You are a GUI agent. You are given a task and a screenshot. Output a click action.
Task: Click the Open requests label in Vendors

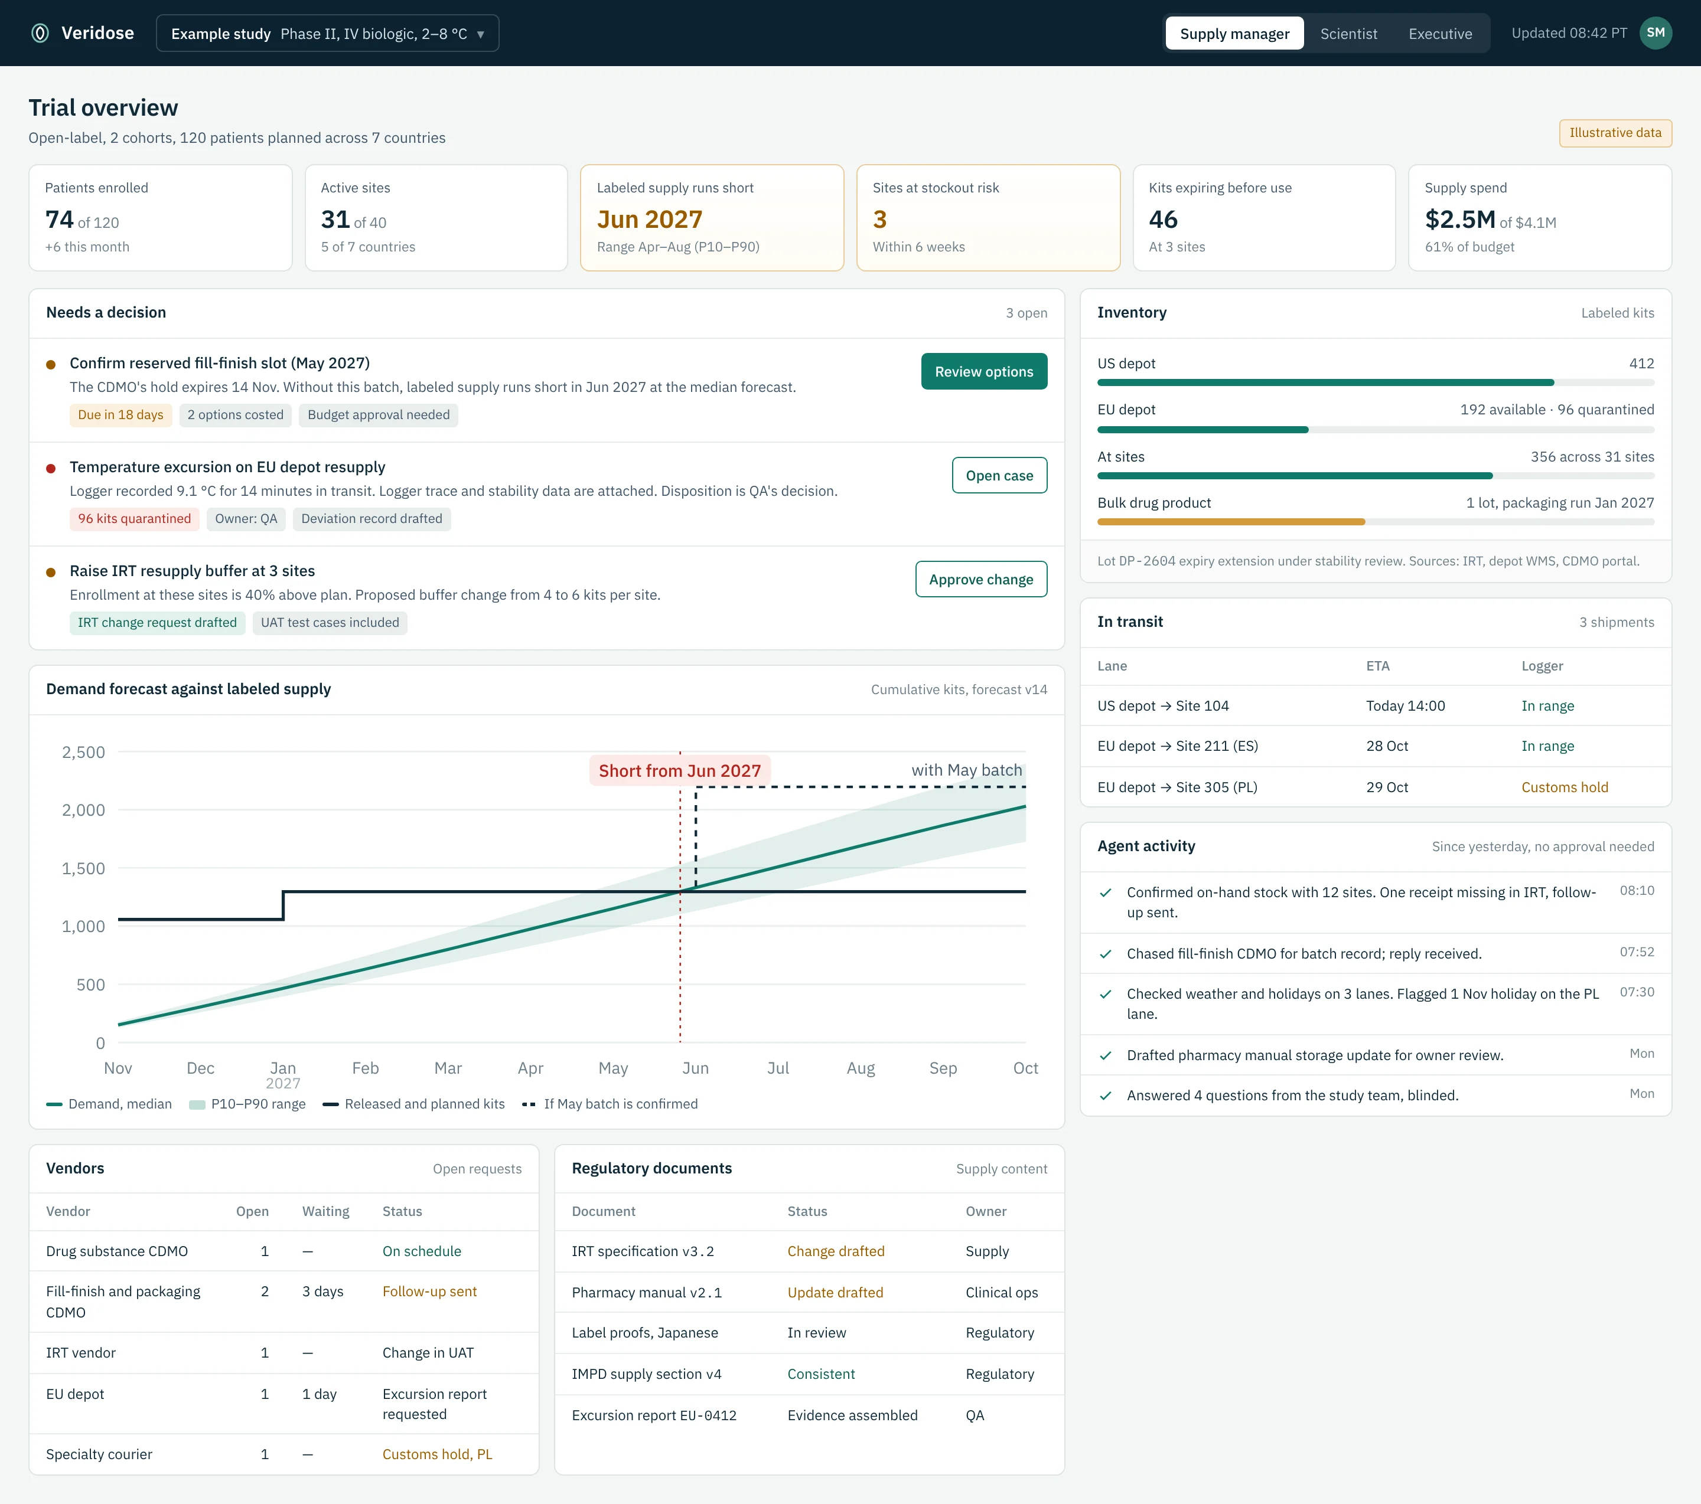tap(477, 1169)
